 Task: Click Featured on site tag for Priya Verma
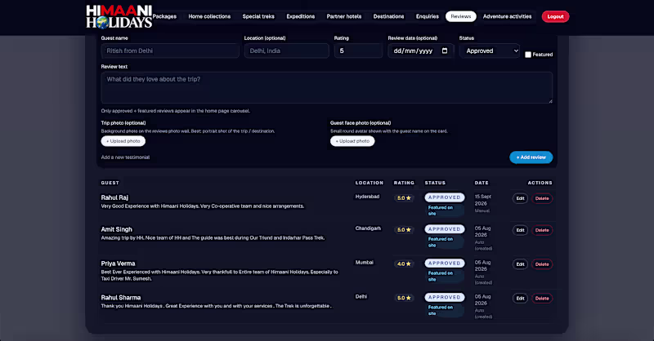[444, 276]
